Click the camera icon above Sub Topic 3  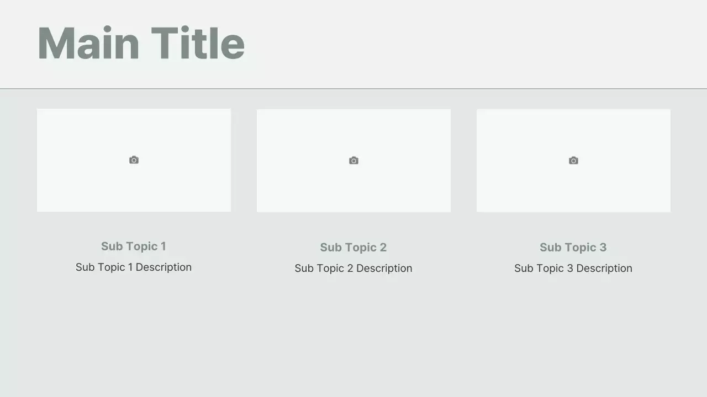(x=573, y=160)
